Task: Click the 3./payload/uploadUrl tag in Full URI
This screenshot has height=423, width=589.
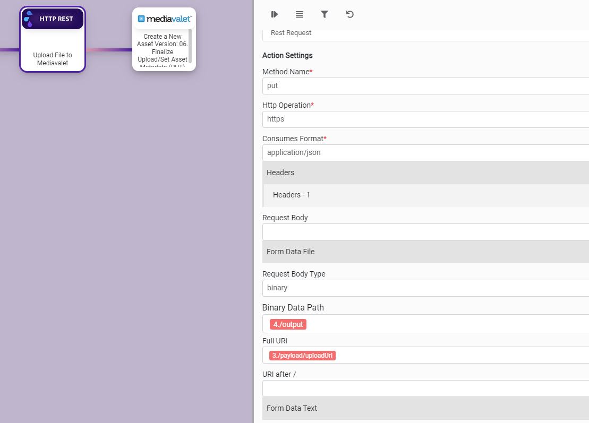Action: point(302,356)
